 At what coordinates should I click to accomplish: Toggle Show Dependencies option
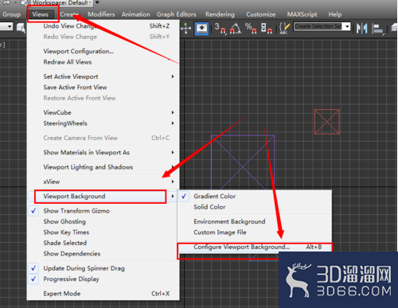click(x=103, y=254)
